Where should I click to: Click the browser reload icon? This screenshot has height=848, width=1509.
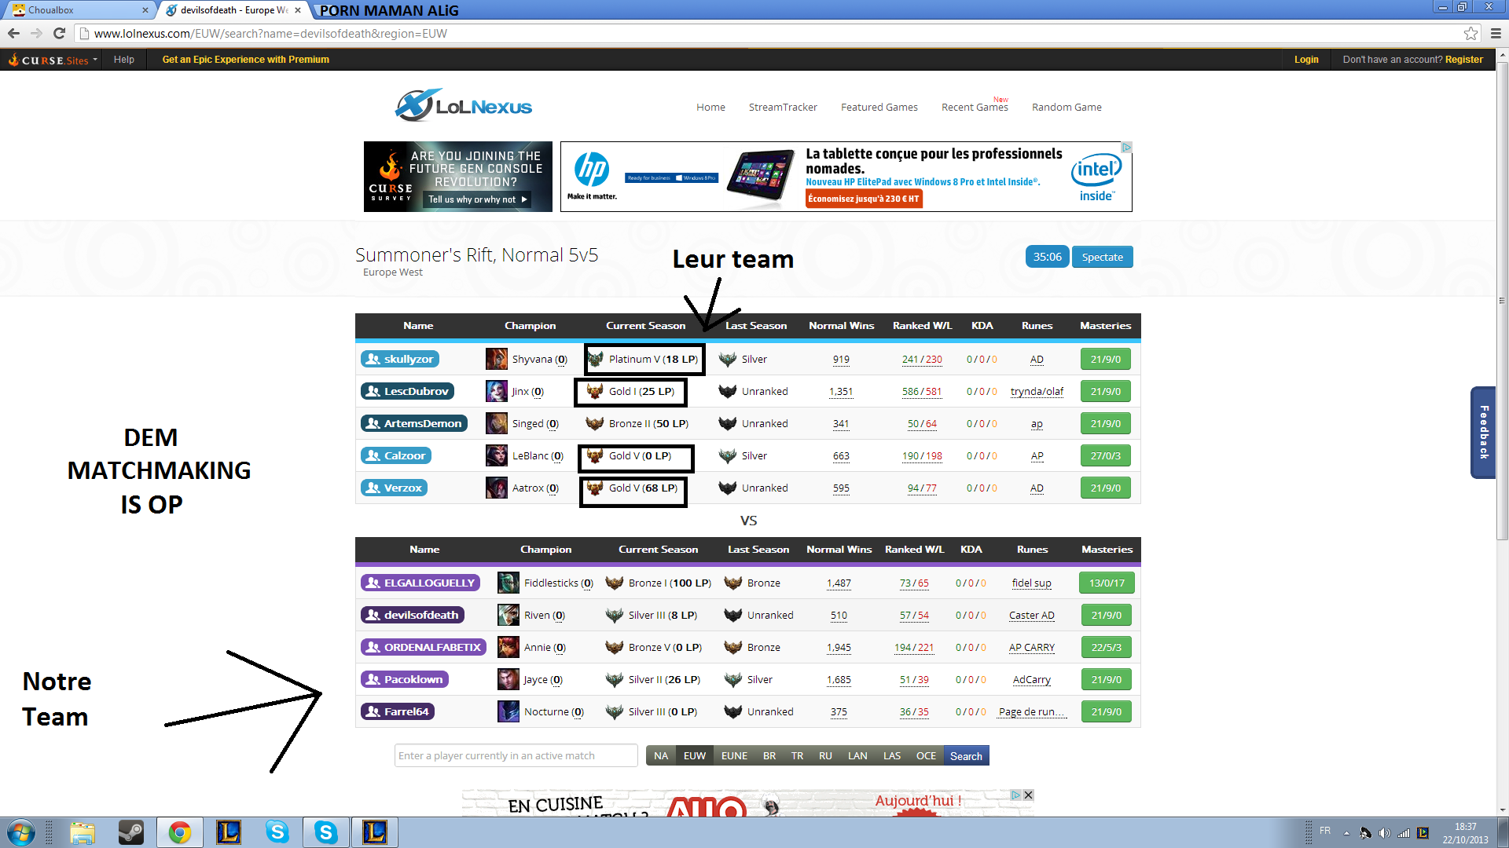[x=59, y=33]
